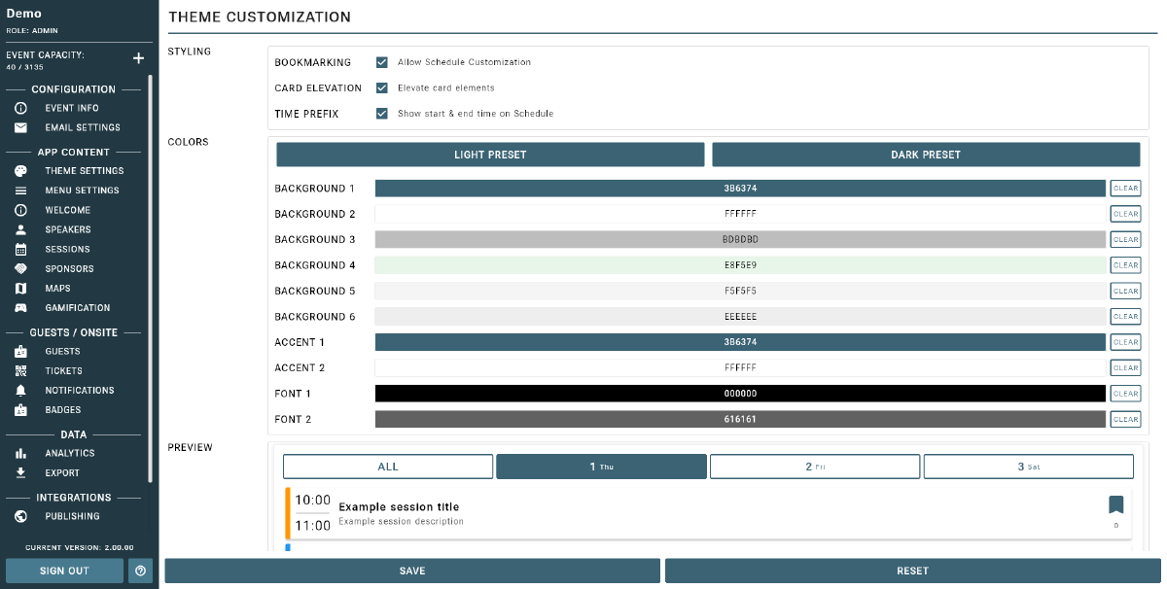Open Menu Settings in the sidebar
1167x589 pixels.
pos(82,191)
